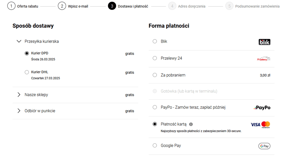
Task: Expand the Odbiór w punkcie section
Action: coord(19,111)
